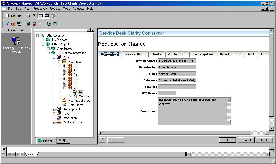
Task: Switch to the Files tab
Action: (63, 140)
